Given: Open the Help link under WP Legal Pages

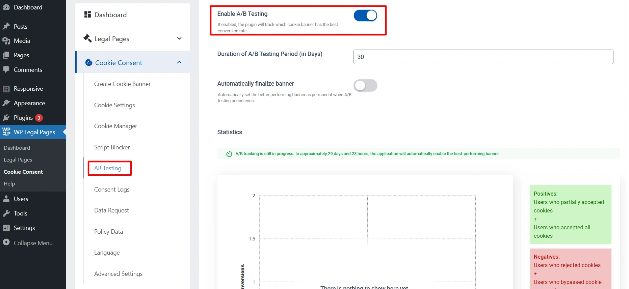Looking at the screenshot, I should [x=9, y=184].
